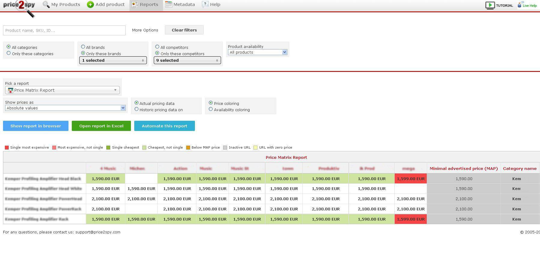Click MAP value 2,100.00 in PowerRack row
Viewport: 540px width, 264px height.
point(464,209)
